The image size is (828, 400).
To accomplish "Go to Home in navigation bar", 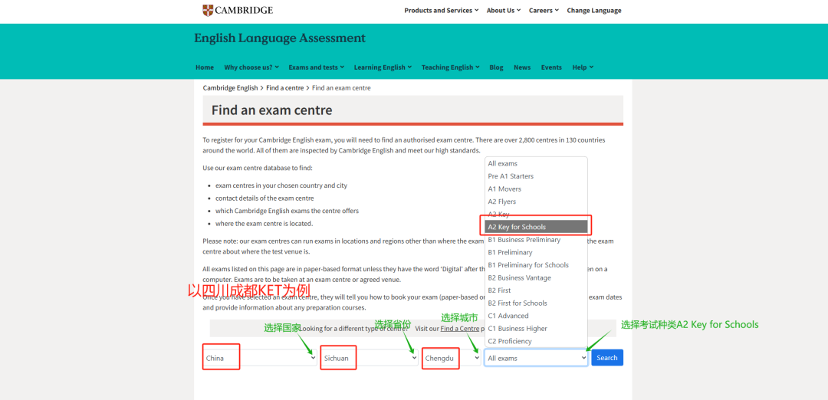I will [205, 67].
